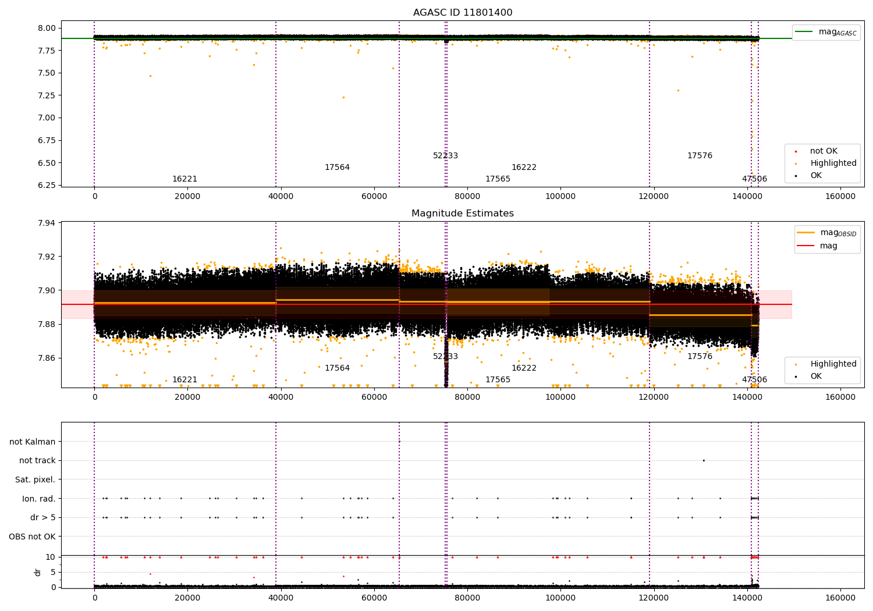The height and width of the screenshot is (611, 873).
Task: Click the 7.25 y-axis tick label
Action: tap(48, 95)
